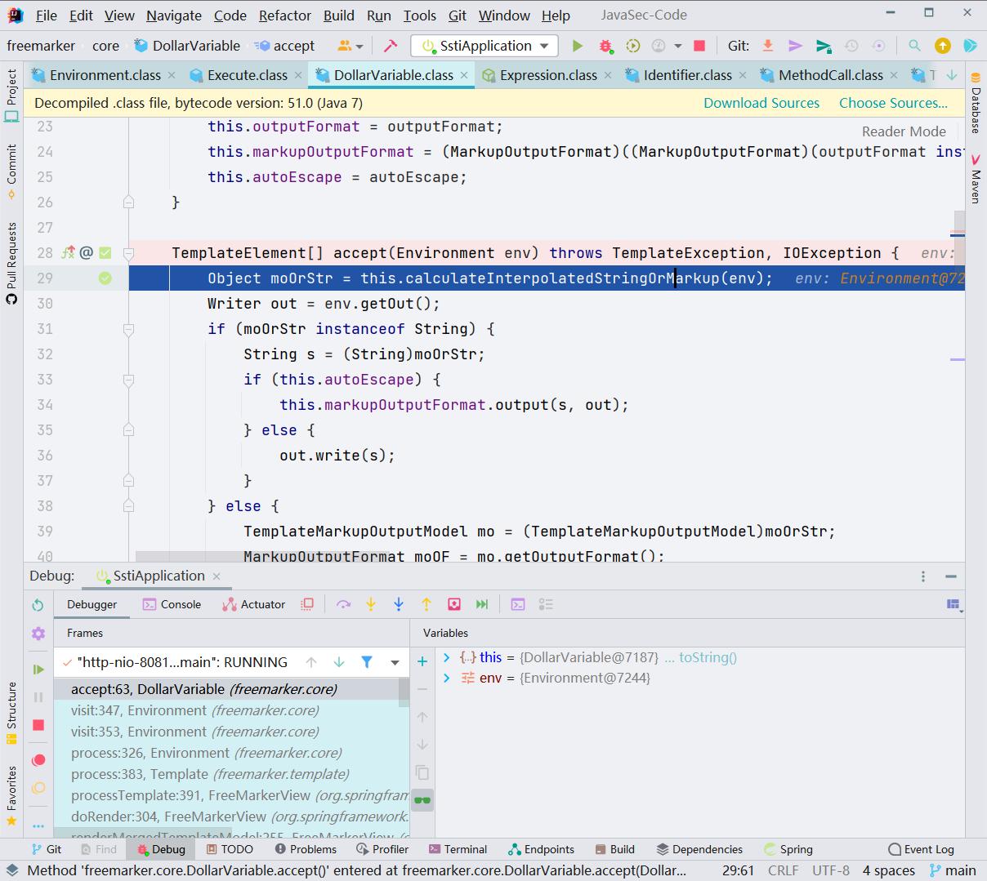Toggle the frames filter funnel
The width and height of the screenshot is (987, 881).
366,662
